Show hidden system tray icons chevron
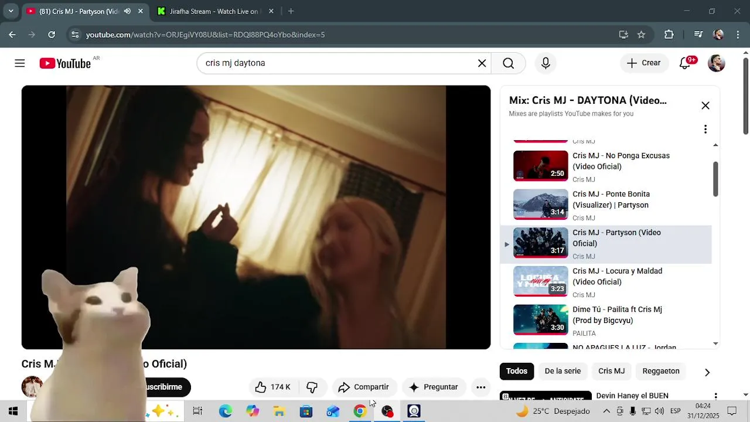750x422 pixels. point(606,411)
